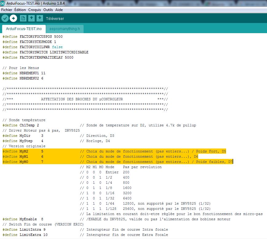Open the Fichier menu
Screen dimensions: 267x239
coord(7,10)
